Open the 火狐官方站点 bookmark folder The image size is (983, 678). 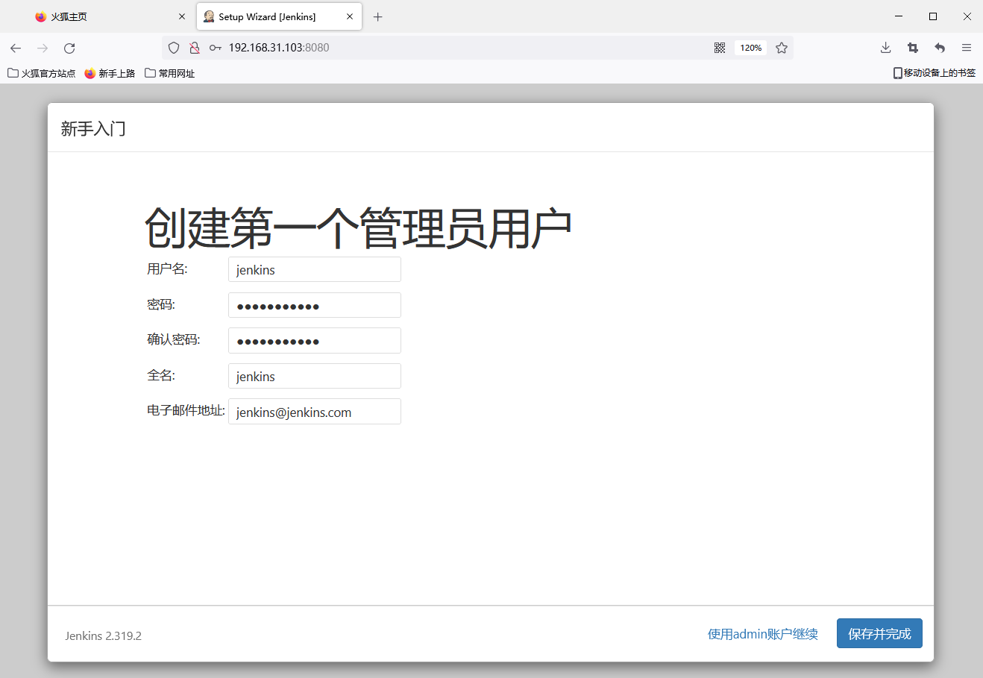click(42, 73)
